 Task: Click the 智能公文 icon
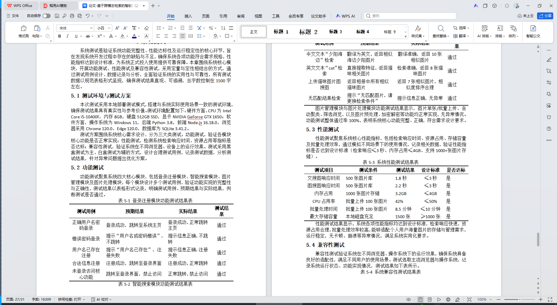click(x=533, y=28)
